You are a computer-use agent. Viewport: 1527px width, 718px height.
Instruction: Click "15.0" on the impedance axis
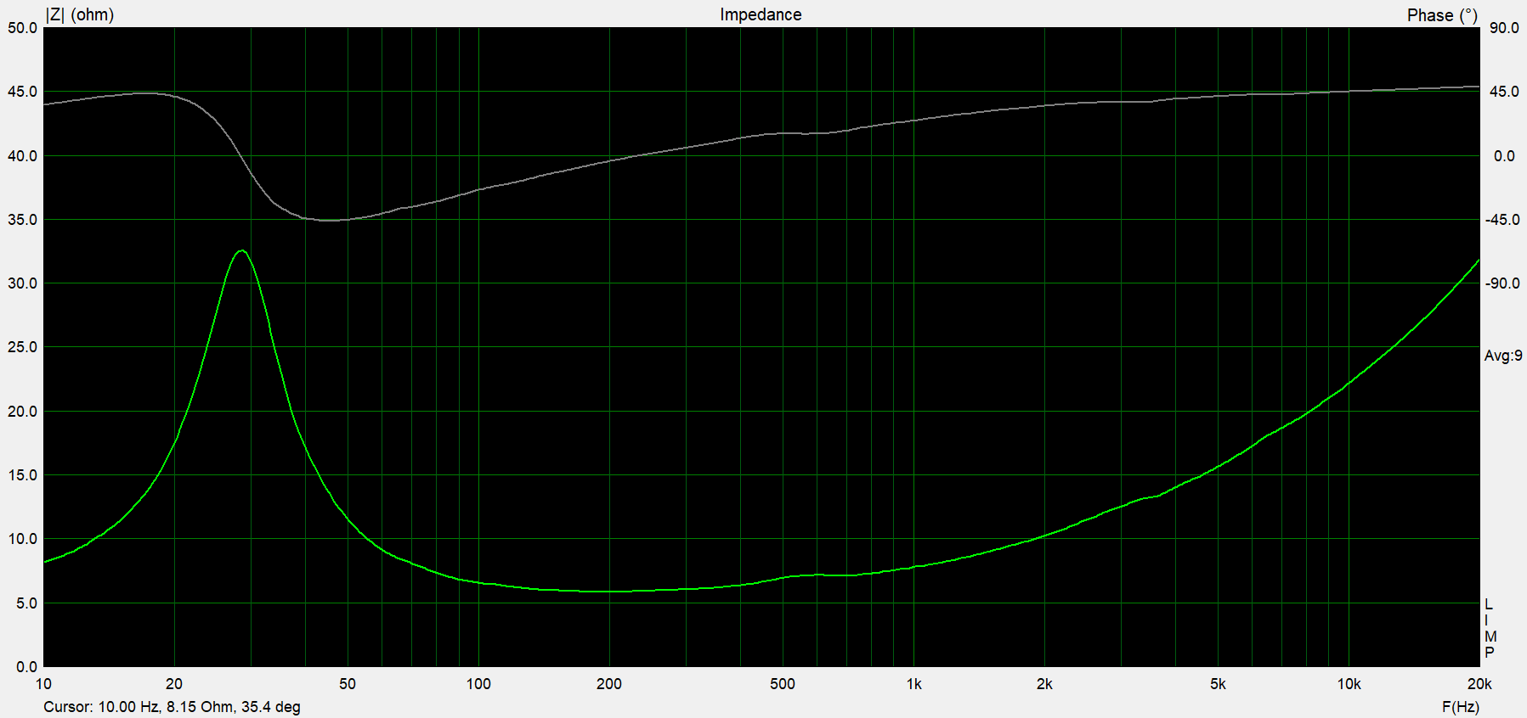pyautogui.click(x=23, y=475)
